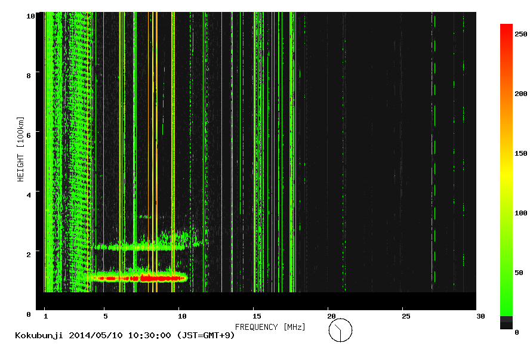This screenshot has width=530, height=346.
Task: Click the 20 tick label on the frequency axis
Action: click(331, 316)
